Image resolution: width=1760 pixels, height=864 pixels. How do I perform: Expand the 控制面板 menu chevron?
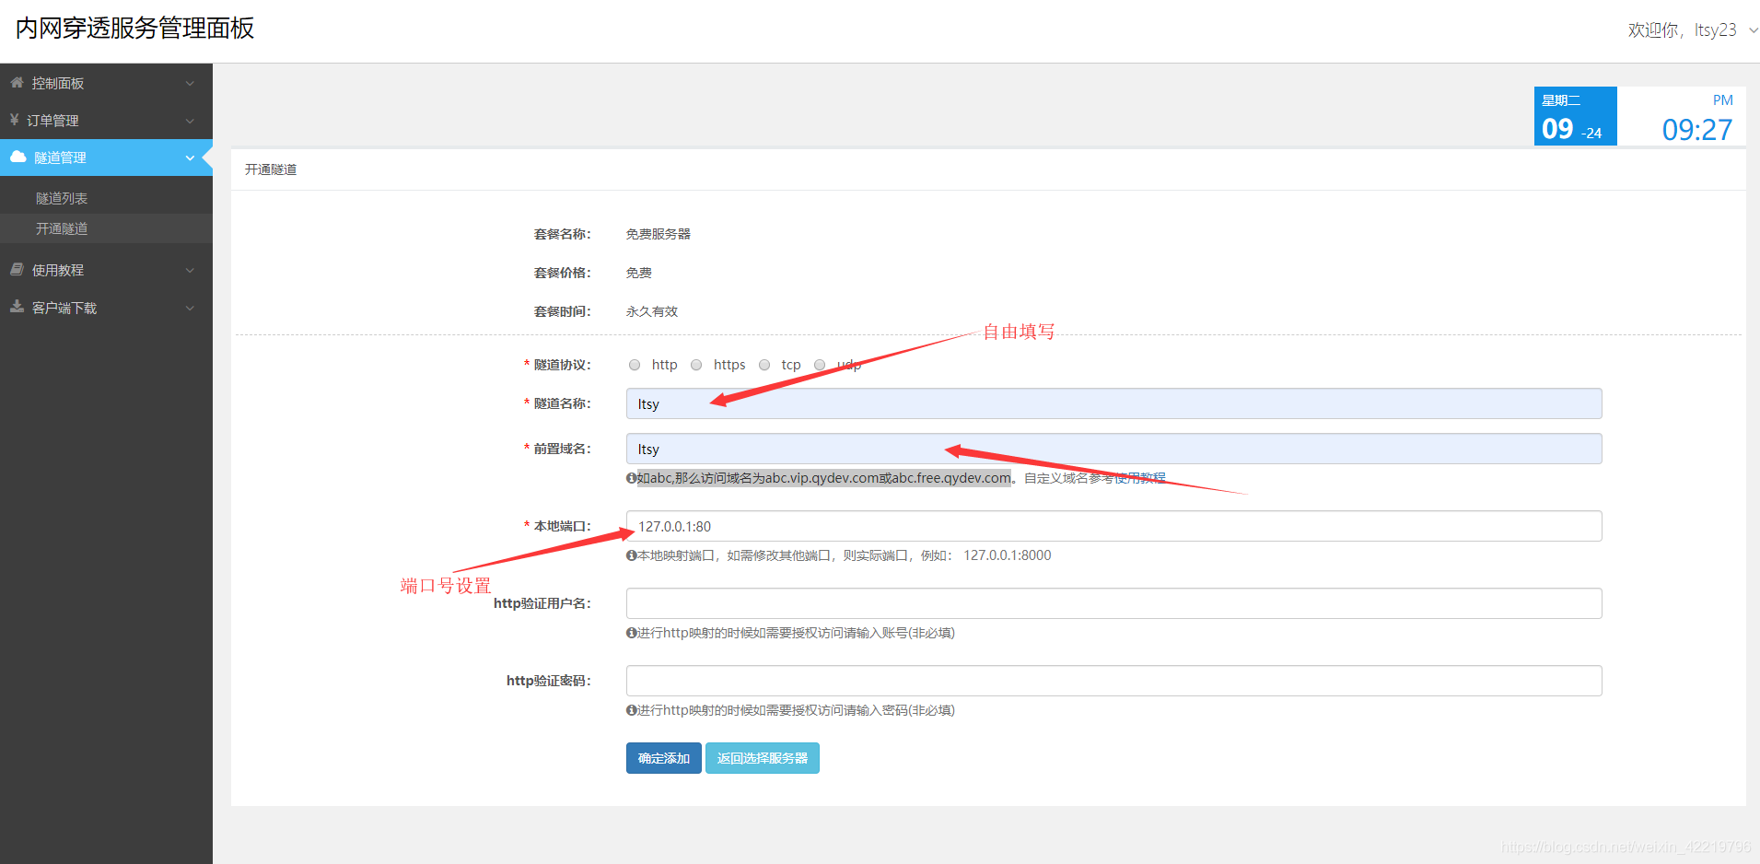pos(190,83)
